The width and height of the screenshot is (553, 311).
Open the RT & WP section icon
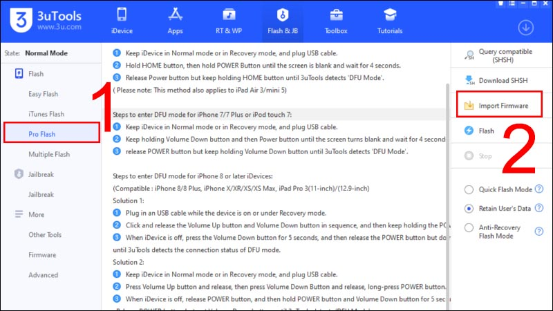[x=229, y=15]
